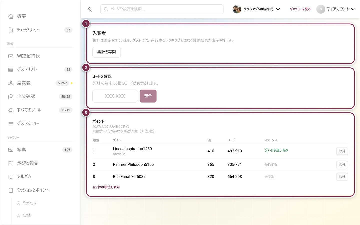Click the 全7件の順位を表示 link

tap(106, 187)
